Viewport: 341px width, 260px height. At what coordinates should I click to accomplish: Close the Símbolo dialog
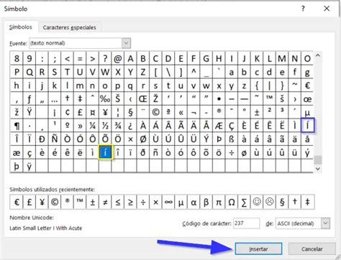tap(327, 9)
